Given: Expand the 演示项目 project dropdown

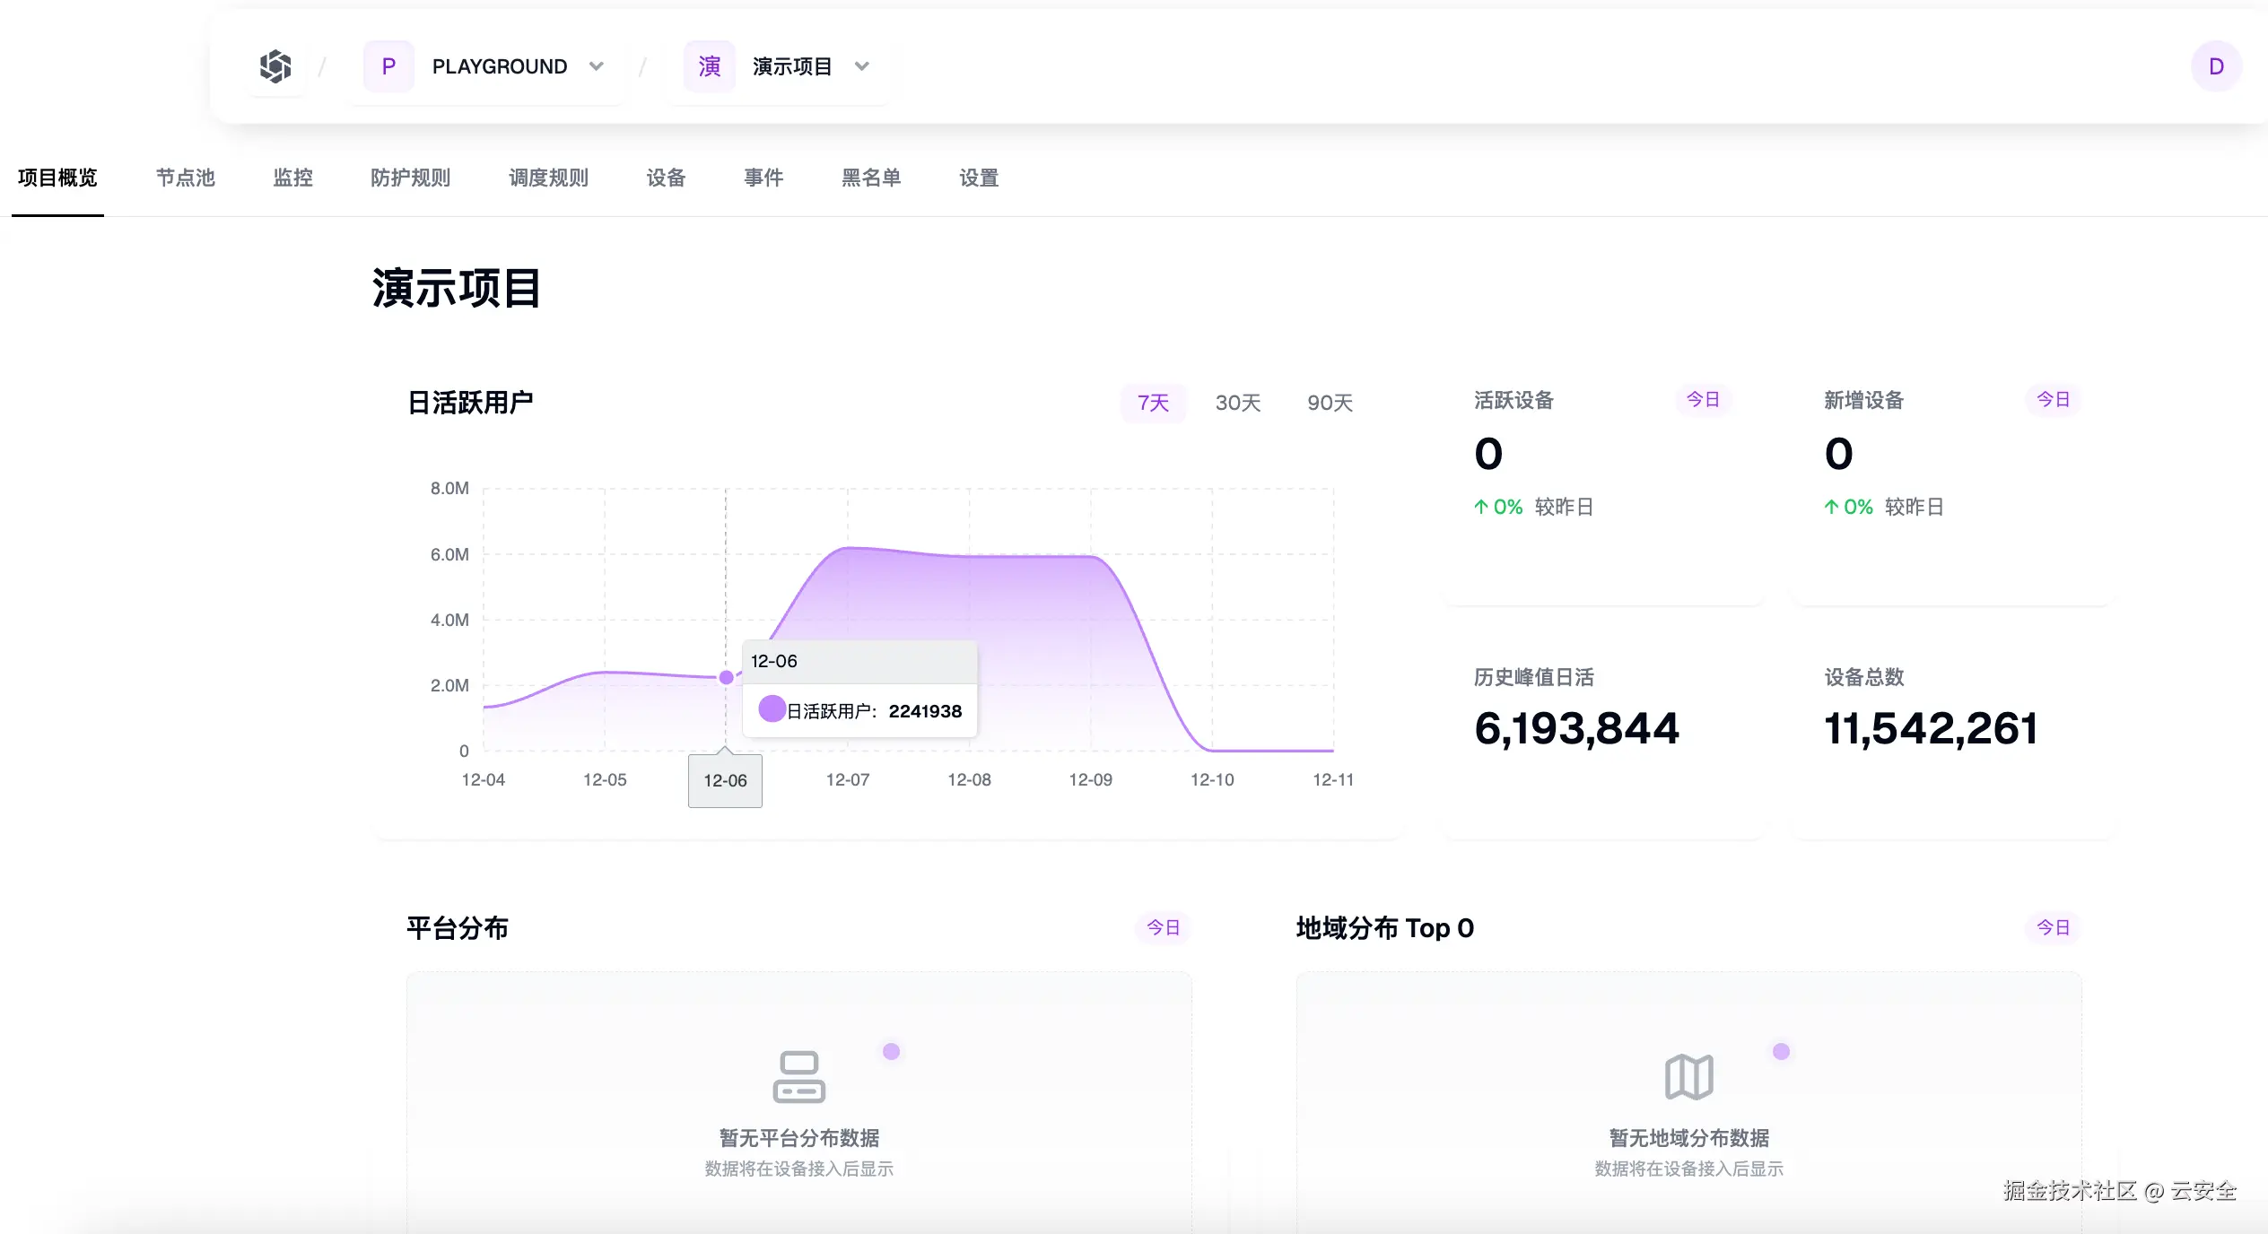Looking at the screenshot, I should tap(862, 66).
